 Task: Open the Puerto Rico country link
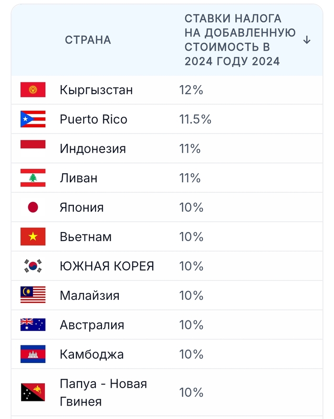point(94,119)
